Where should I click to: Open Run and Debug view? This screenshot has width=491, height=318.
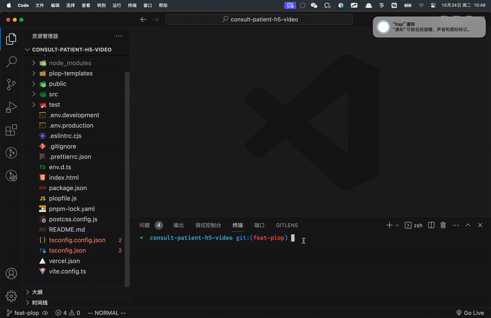coord(11,107)
